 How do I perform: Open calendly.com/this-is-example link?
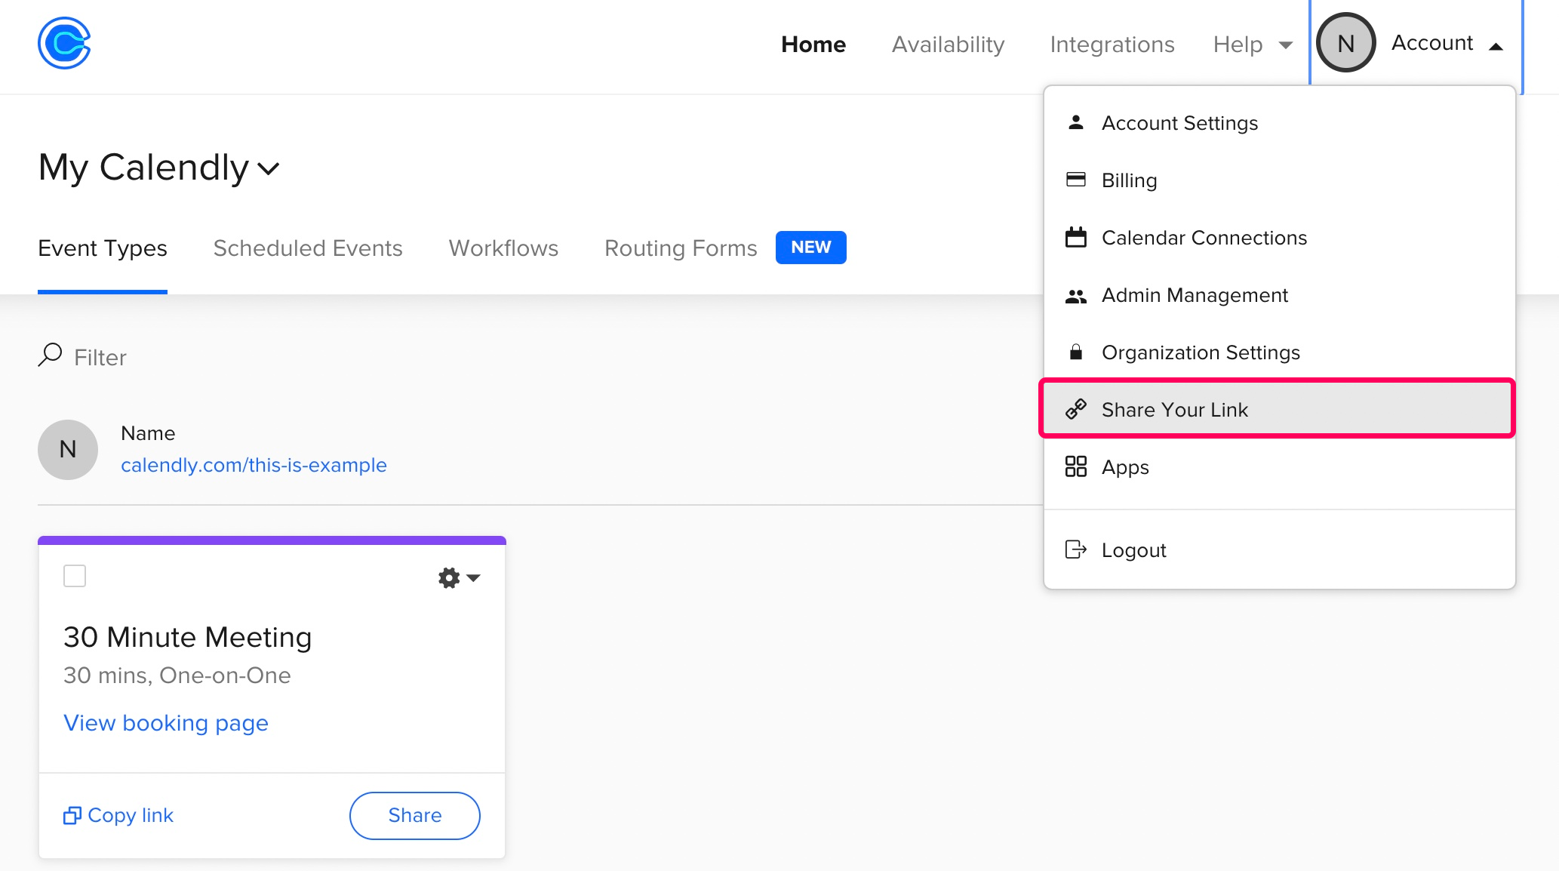[254, 465]
